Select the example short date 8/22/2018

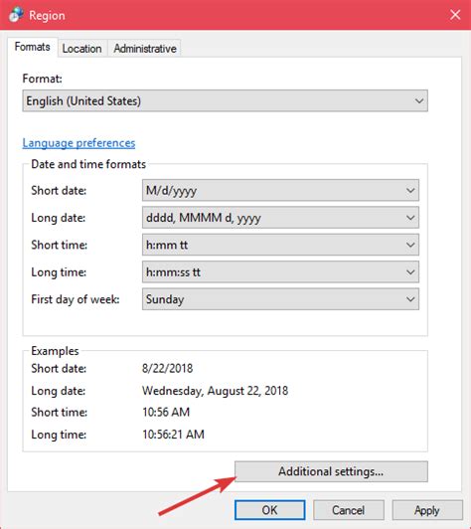[168, 368]
